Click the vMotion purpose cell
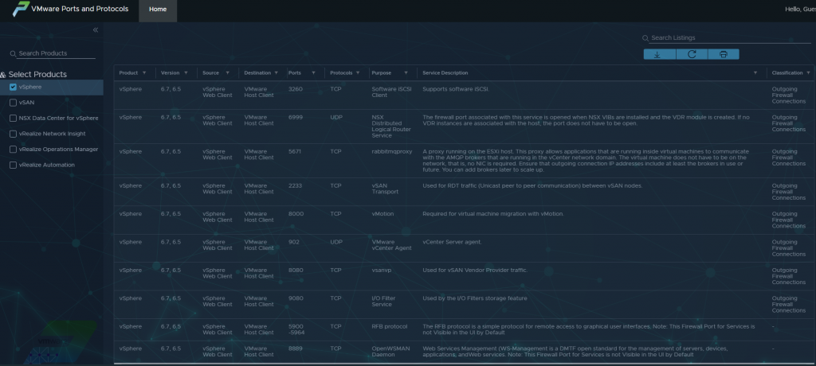This screenshot has height=366, width=816. click(x=382, y=214)
